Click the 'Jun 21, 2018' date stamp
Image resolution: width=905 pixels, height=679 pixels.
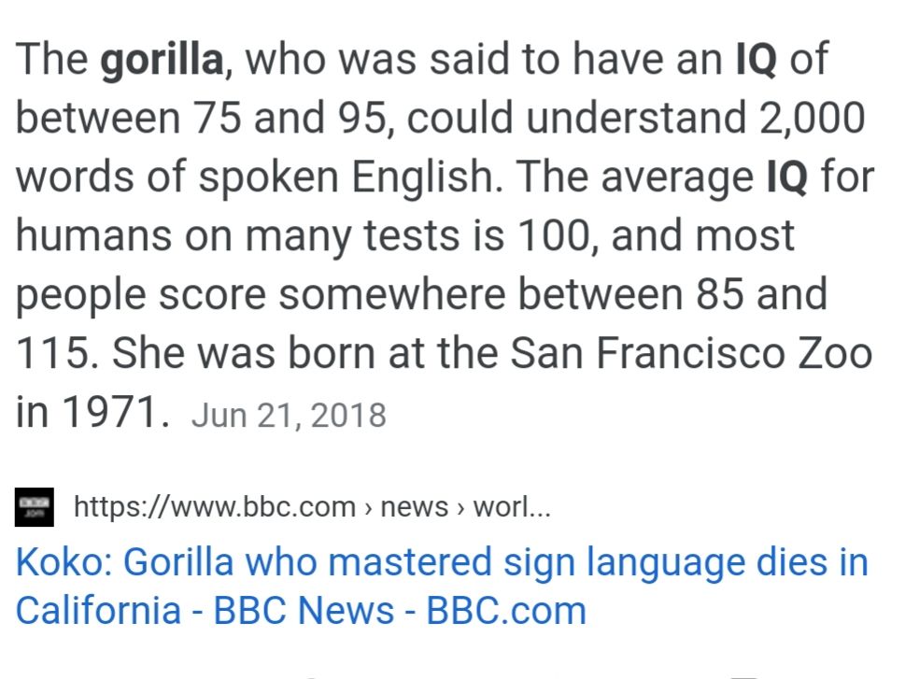click(288, 414)
